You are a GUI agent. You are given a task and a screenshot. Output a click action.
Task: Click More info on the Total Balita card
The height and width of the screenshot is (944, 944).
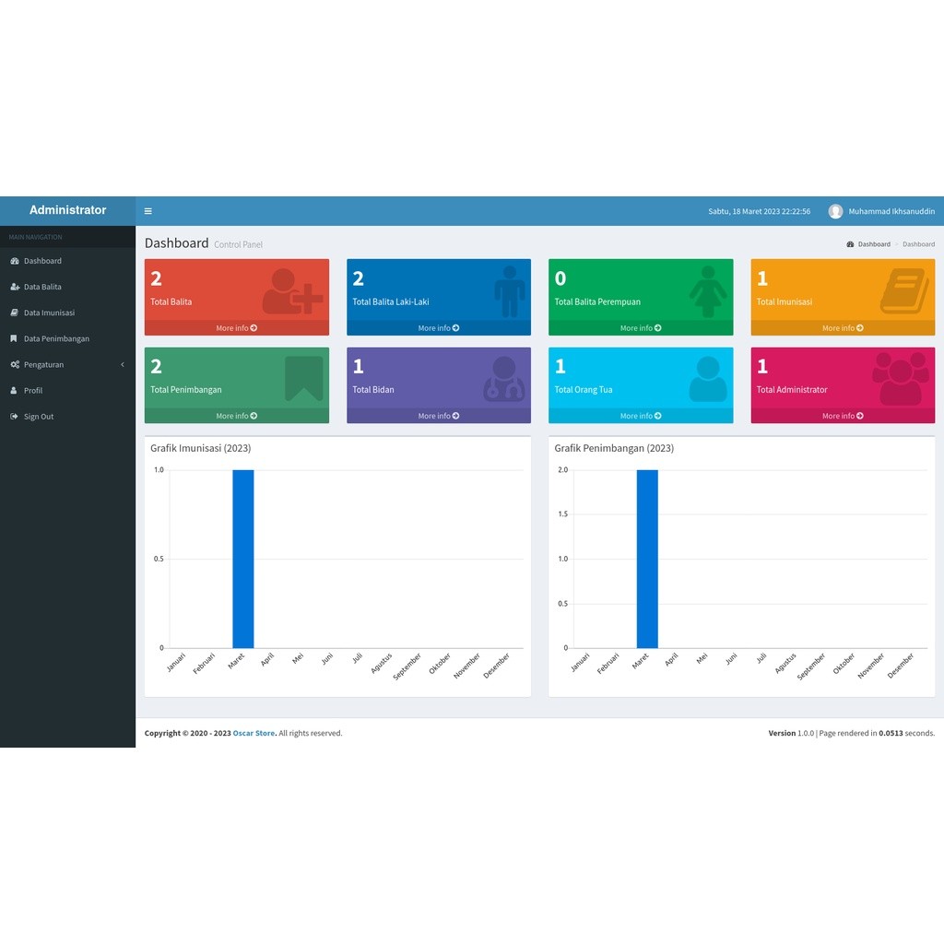237,328
